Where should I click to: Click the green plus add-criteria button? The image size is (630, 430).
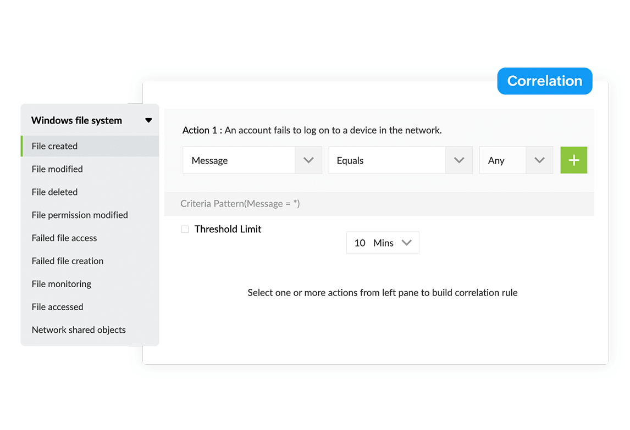click(574, 160)
